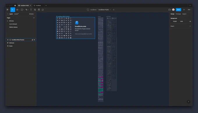Open the Design tab
This screenshot has height=113, width=198.
[172, 14]
